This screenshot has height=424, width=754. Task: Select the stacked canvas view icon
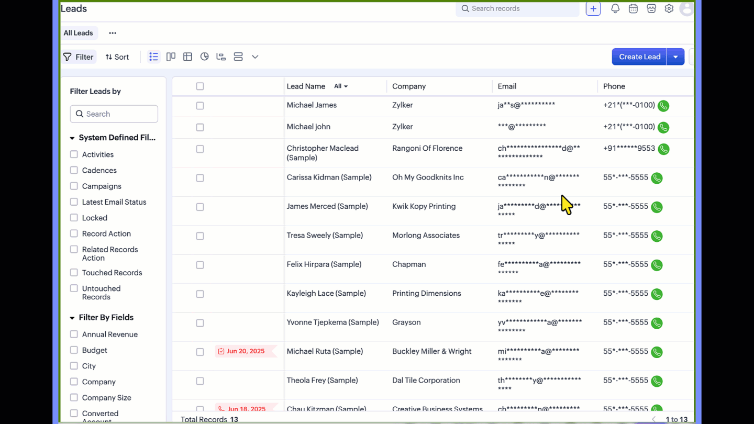click(x=238, y=57)
